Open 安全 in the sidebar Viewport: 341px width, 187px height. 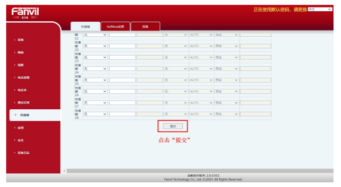point(21,140)
